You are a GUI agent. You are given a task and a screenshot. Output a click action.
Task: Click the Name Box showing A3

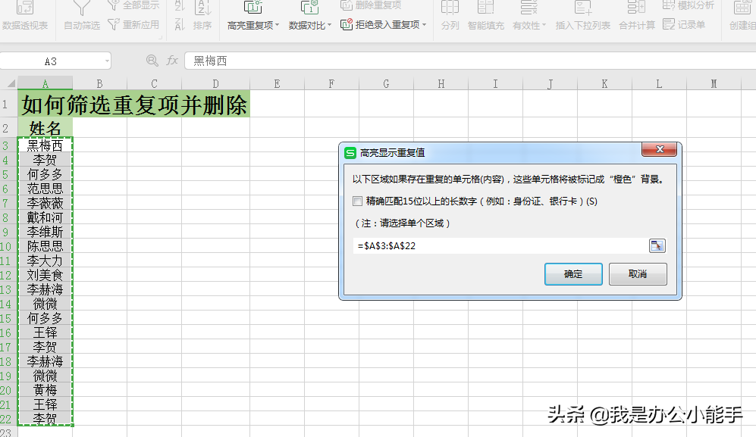click(x=51, y=61)
